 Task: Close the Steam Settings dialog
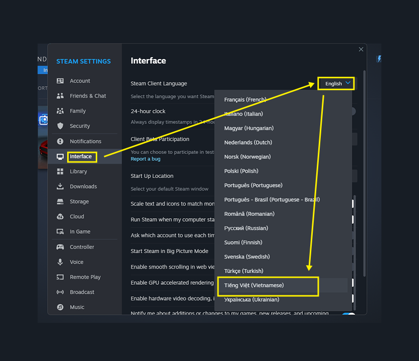pos(361,49)
